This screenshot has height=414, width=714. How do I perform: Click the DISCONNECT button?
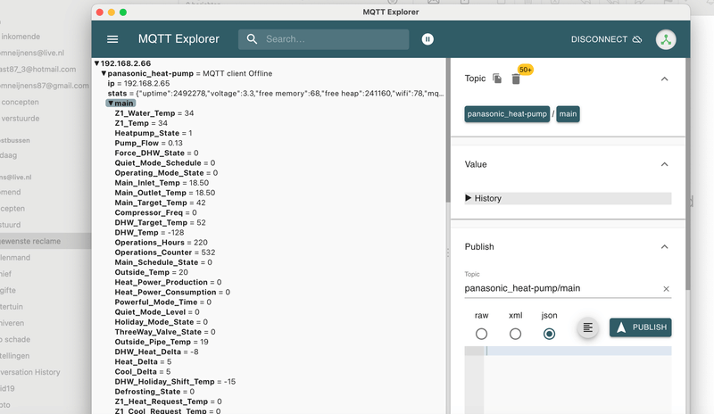(x=607, y=39)
